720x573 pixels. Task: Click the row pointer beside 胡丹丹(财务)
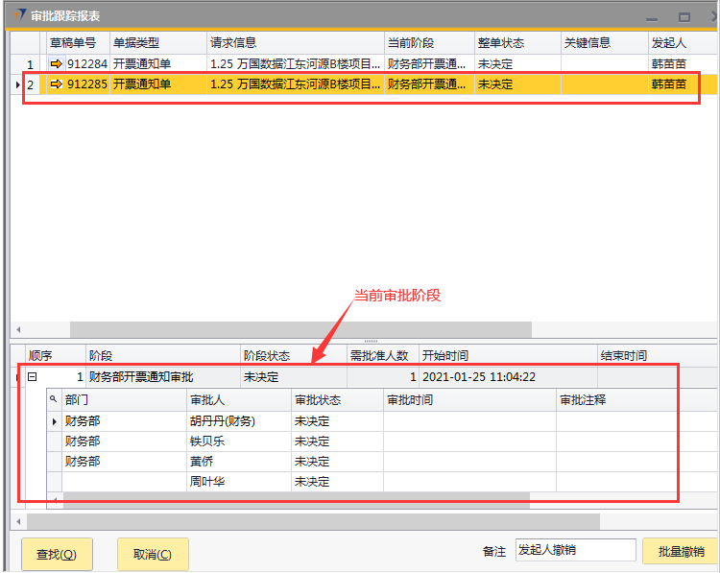pyautogui.click(x=54, y=421)
